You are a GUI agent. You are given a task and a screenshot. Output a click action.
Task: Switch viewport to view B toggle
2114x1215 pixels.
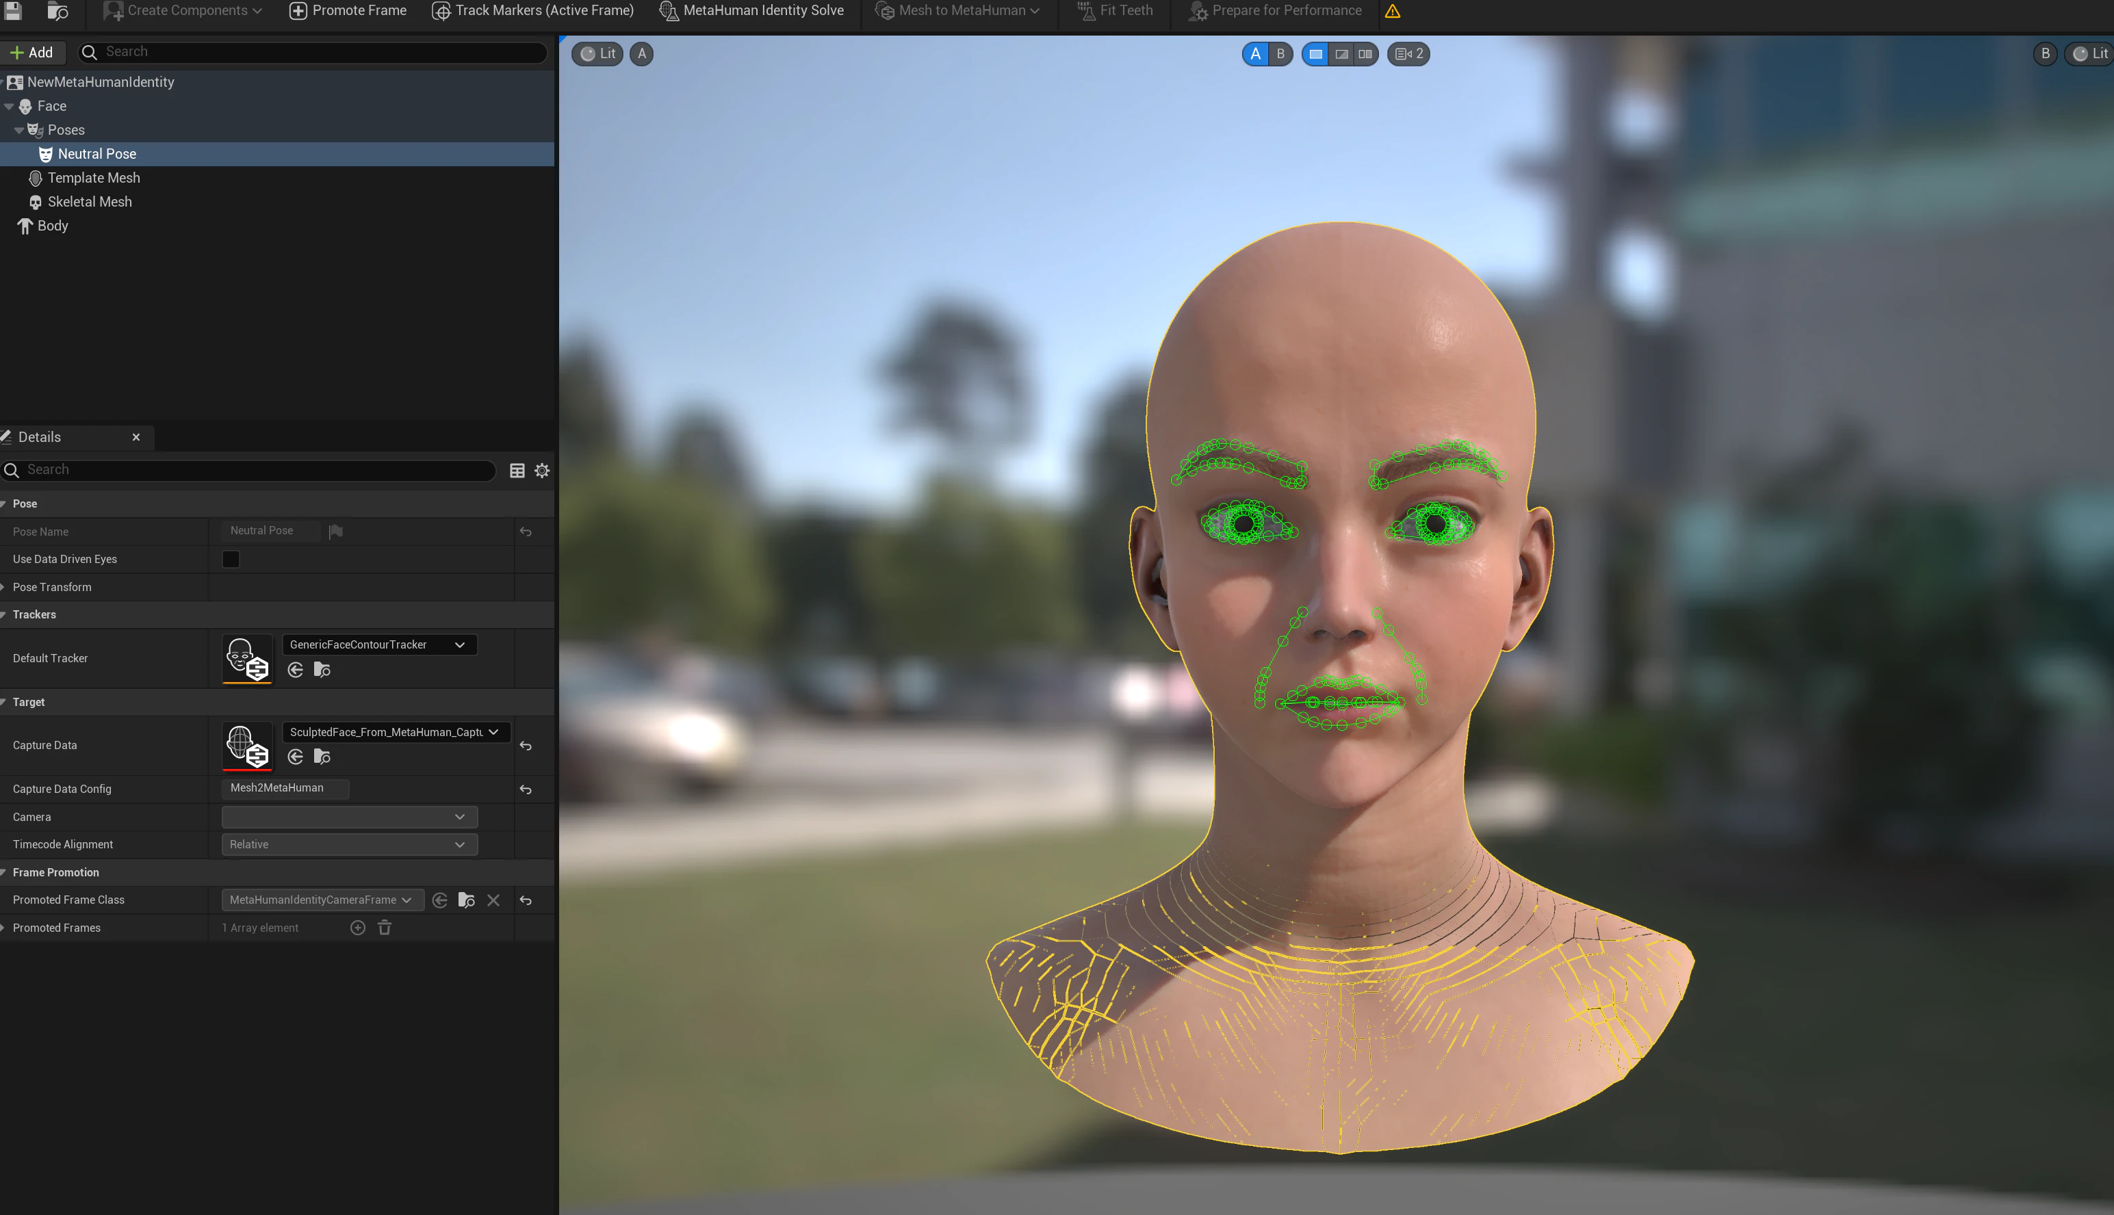[x=1280, y=54]
